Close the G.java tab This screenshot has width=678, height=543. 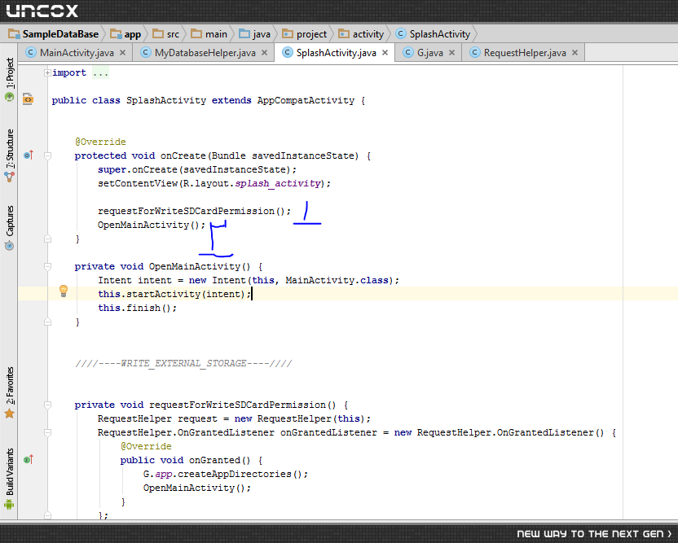click(451, 53)
